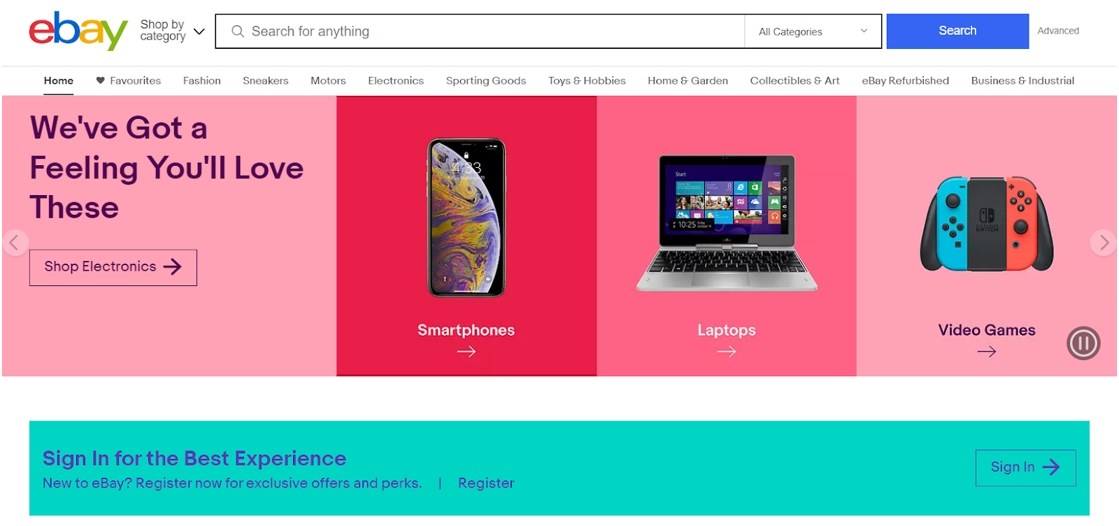
Task: Open the Electronics navigation tab
Action: (396, 80)
